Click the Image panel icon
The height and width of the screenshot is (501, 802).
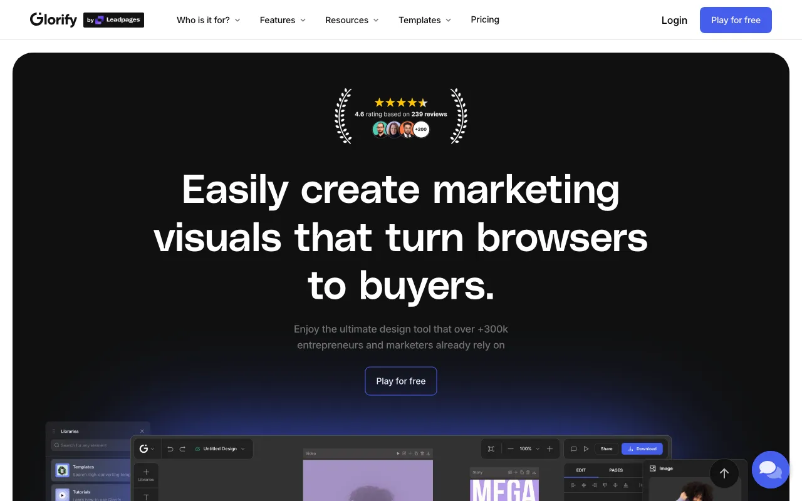(652, 468)
